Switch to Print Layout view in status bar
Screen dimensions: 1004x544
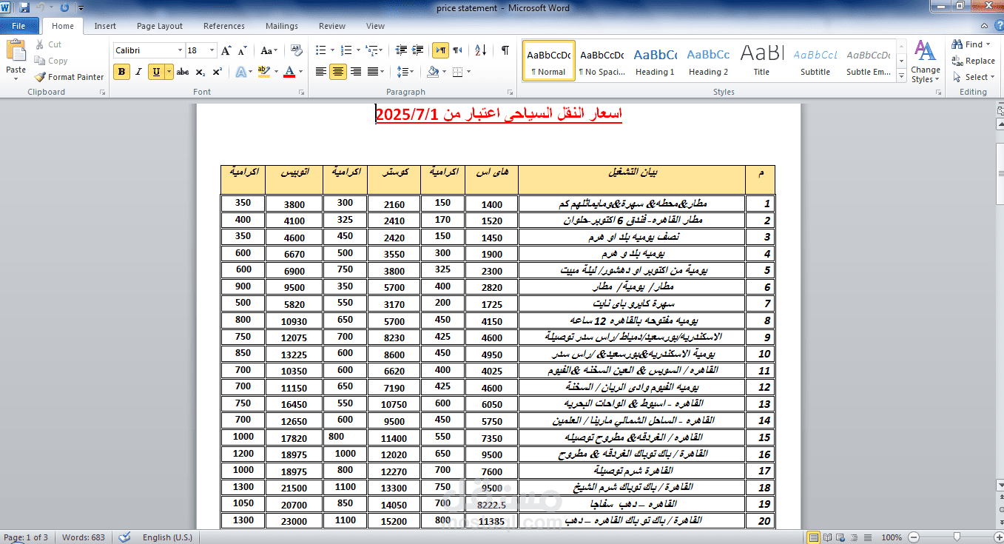tap(814, 537)
